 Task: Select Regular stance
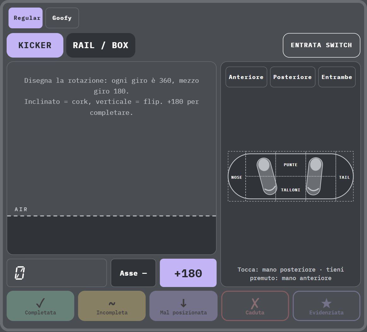point(26,18)
